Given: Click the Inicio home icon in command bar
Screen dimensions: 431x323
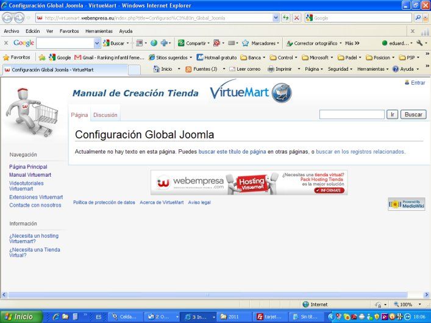Looking at the screenshot, I should [x=157, y=69].
